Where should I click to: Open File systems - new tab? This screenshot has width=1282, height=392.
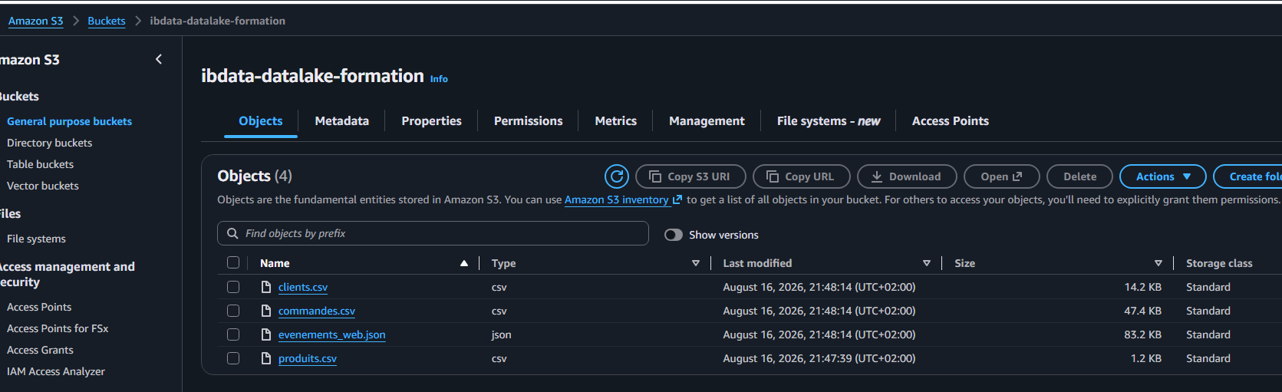point(829,121)
